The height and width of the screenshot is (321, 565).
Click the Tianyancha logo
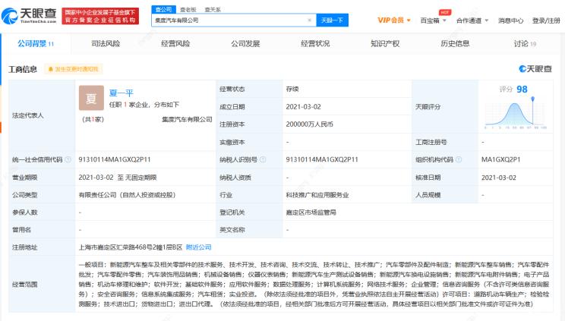click(30, 16)
